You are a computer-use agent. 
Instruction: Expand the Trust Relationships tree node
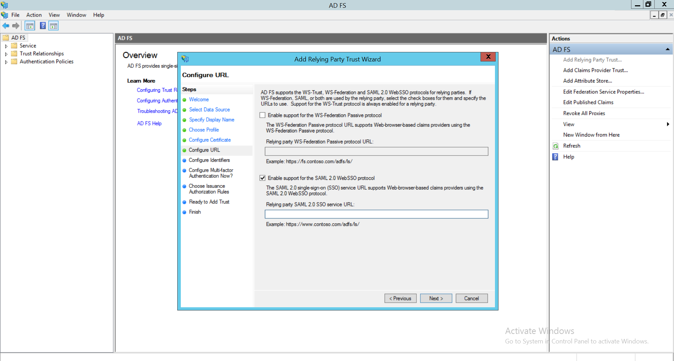[6, 53]
